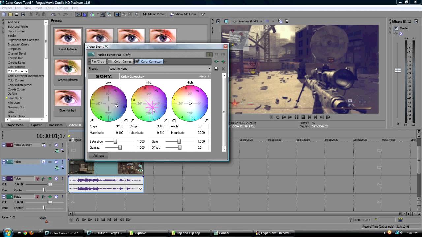Viewport: 422px width, 237px height.
Task: Enable the Color Curves effect checkbox
Action: [110, 62]
